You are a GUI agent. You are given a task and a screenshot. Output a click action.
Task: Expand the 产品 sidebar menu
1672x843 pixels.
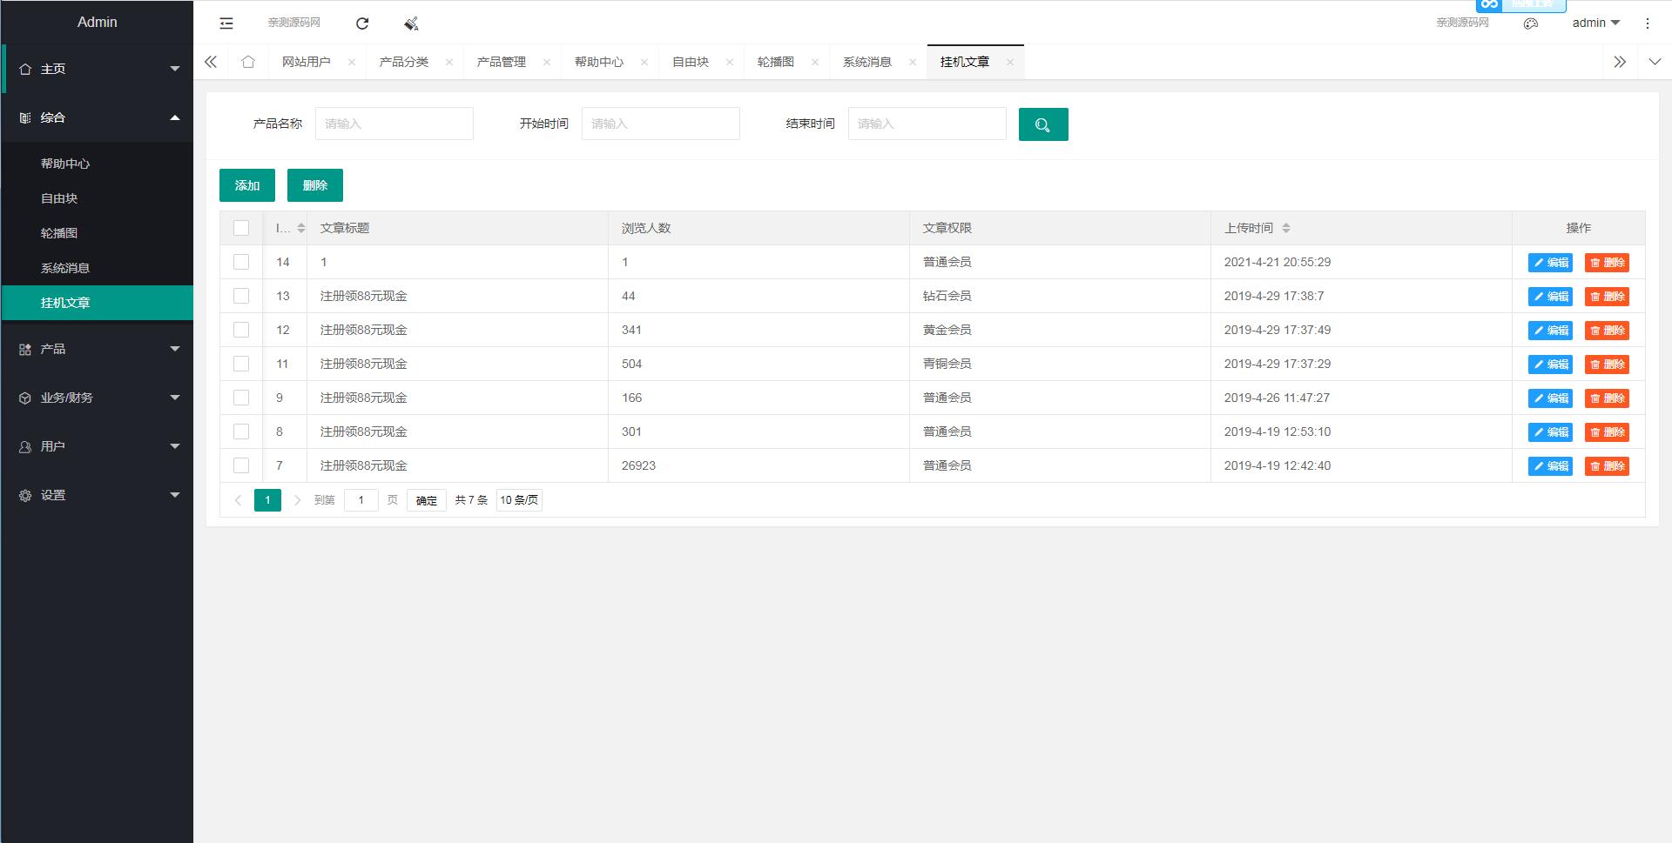[x=97, y=348]
